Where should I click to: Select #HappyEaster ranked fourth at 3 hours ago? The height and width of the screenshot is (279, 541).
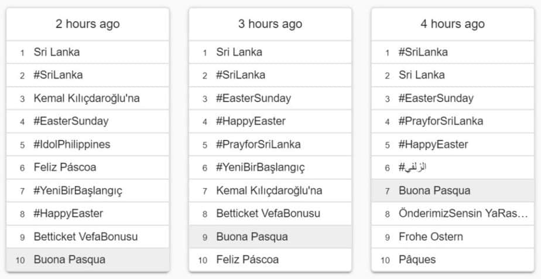coord(270,121)
